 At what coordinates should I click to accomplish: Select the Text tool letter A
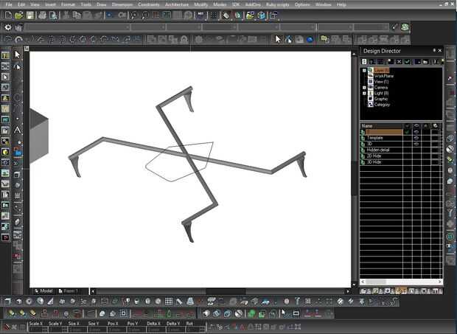coord(18,130)
